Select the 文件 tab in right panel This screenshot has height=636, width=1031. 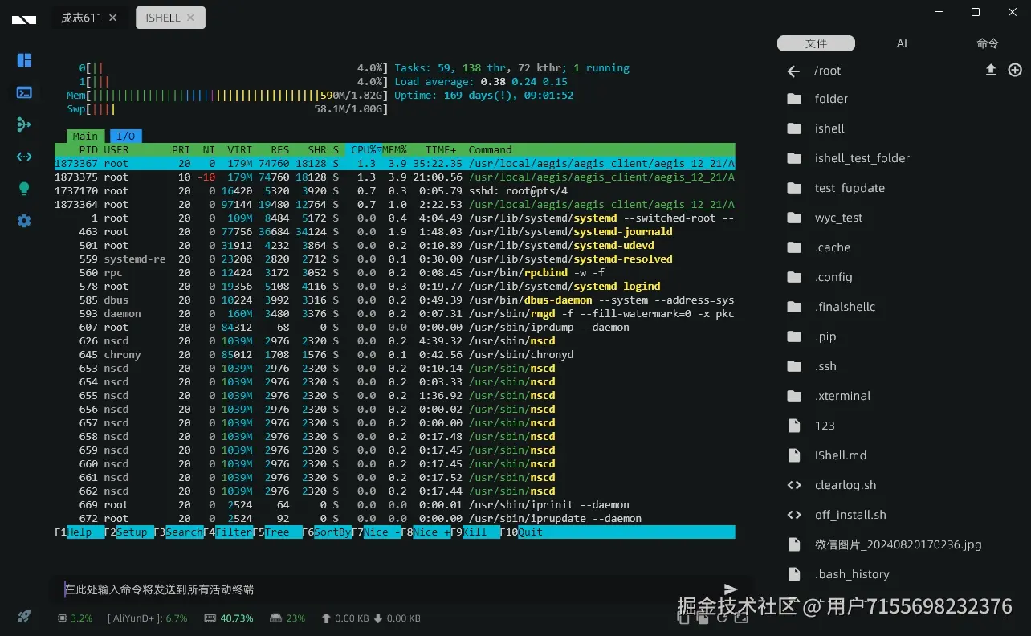pyautogui.click(x=817, y=43)
